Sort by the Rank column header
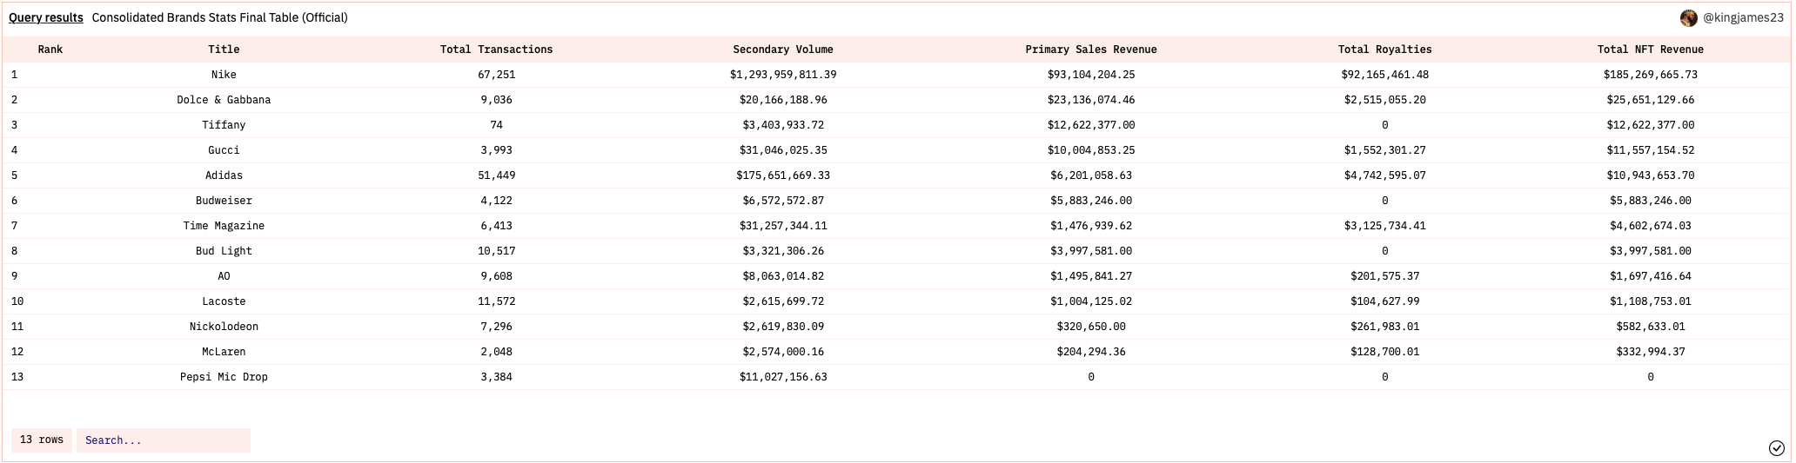Screen dimensions: 1796x463 [50, 50]
